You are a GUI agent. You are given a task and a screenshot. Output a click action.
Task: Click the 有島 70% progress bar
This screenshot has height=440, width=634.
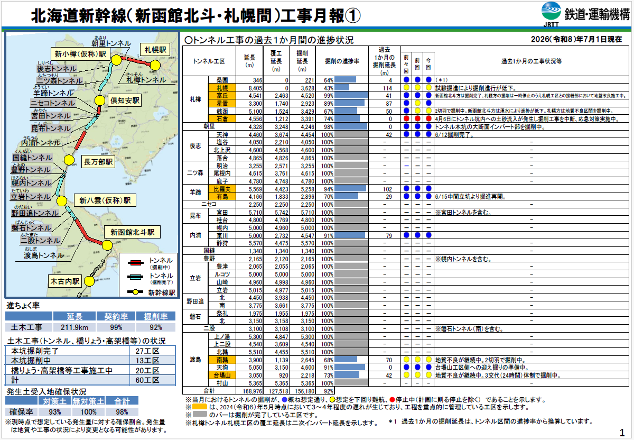coord(347,196)
